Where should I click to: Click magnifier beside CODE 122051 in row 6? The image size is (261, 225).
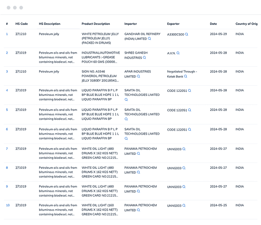point(189,130)
